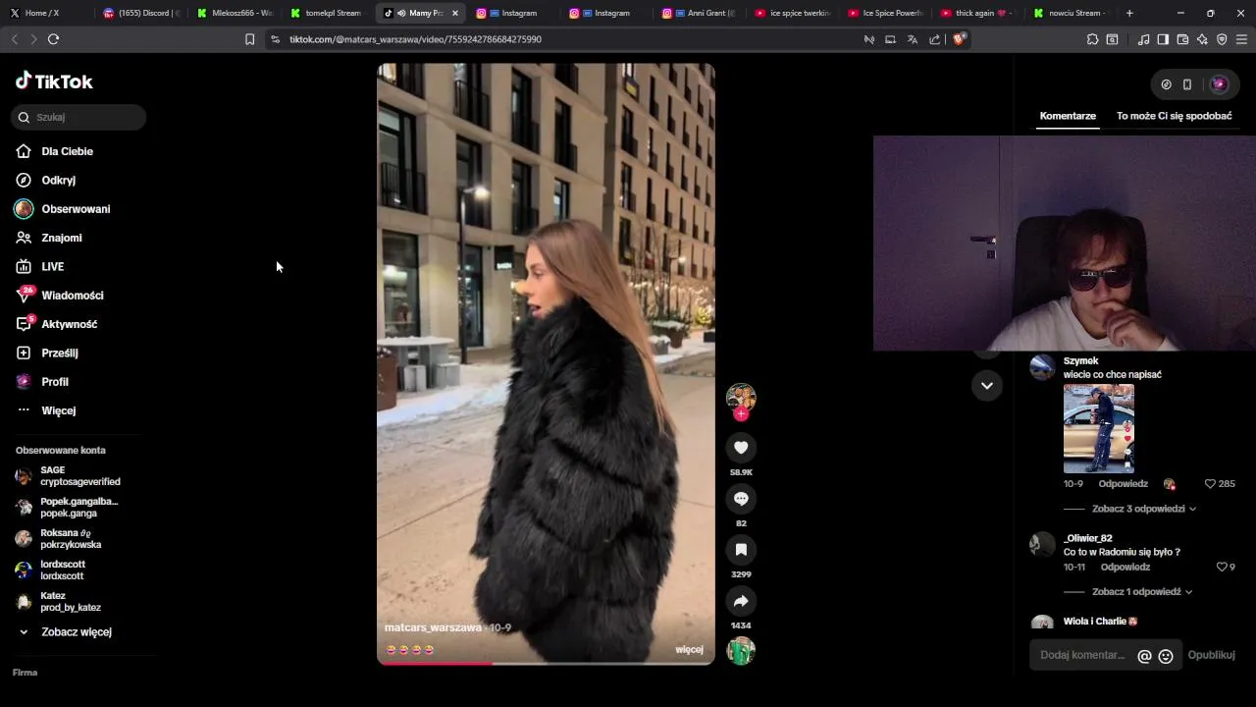Open emoji picker in comment box
The width and height of the screenshot is (1256, 707).
(1166, 656)
